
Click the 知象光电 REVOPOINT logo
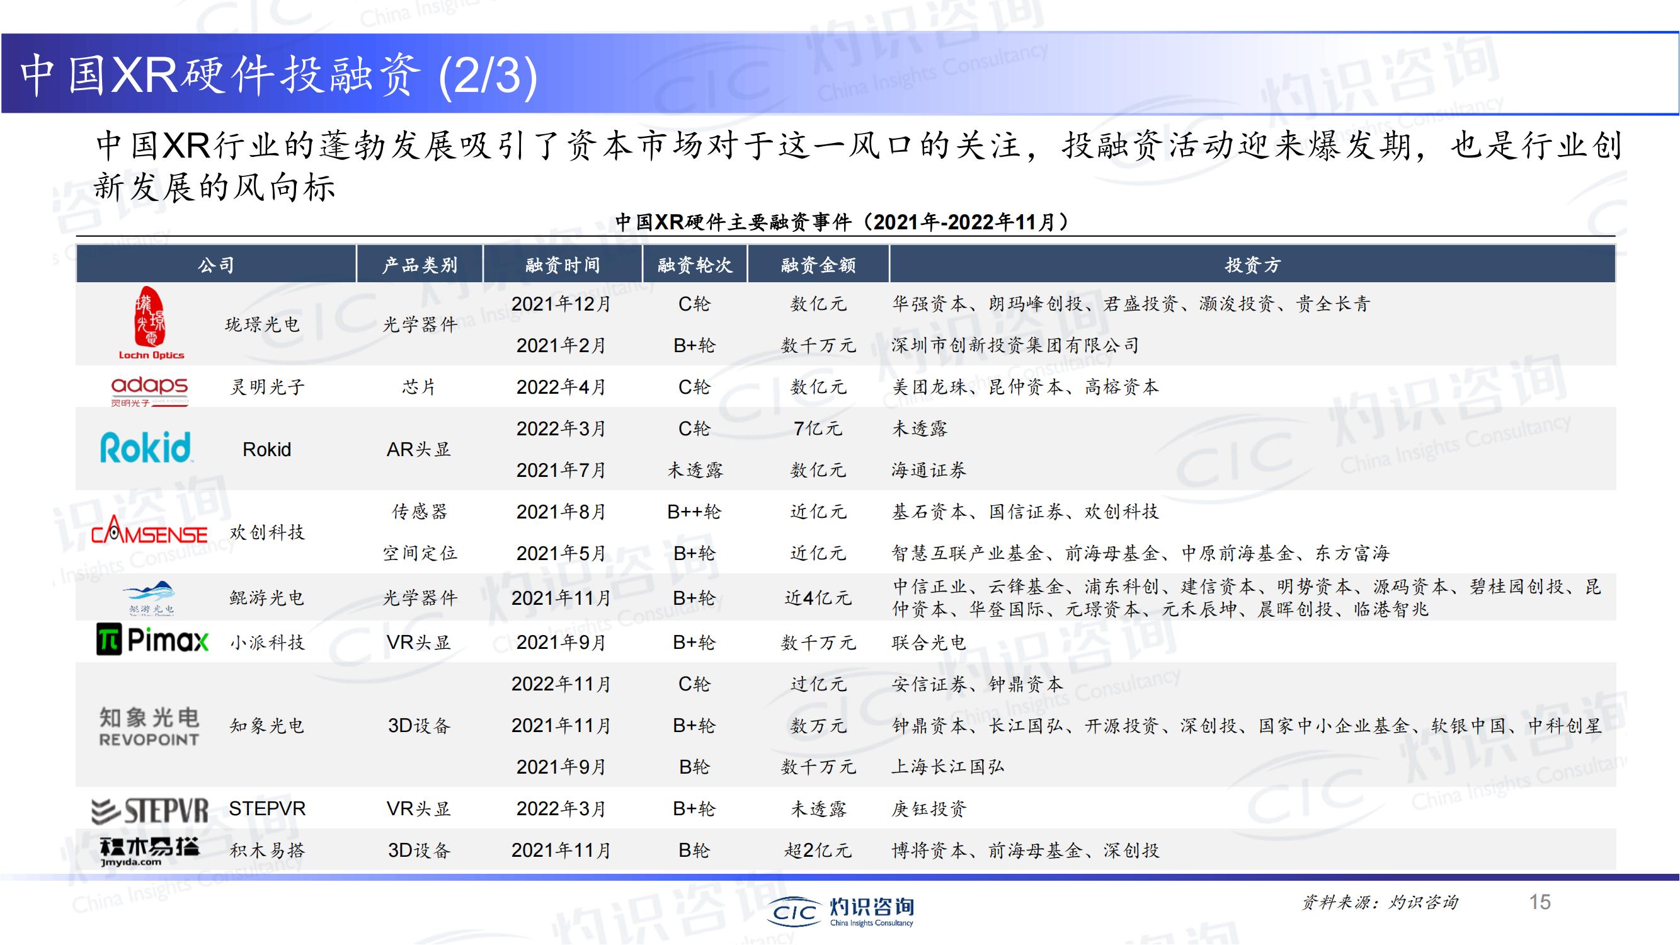click(x=149, y=726)
